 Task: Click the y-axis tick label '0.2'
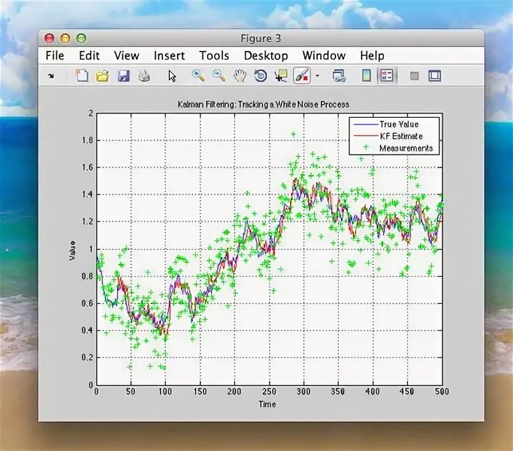(87, 357)
